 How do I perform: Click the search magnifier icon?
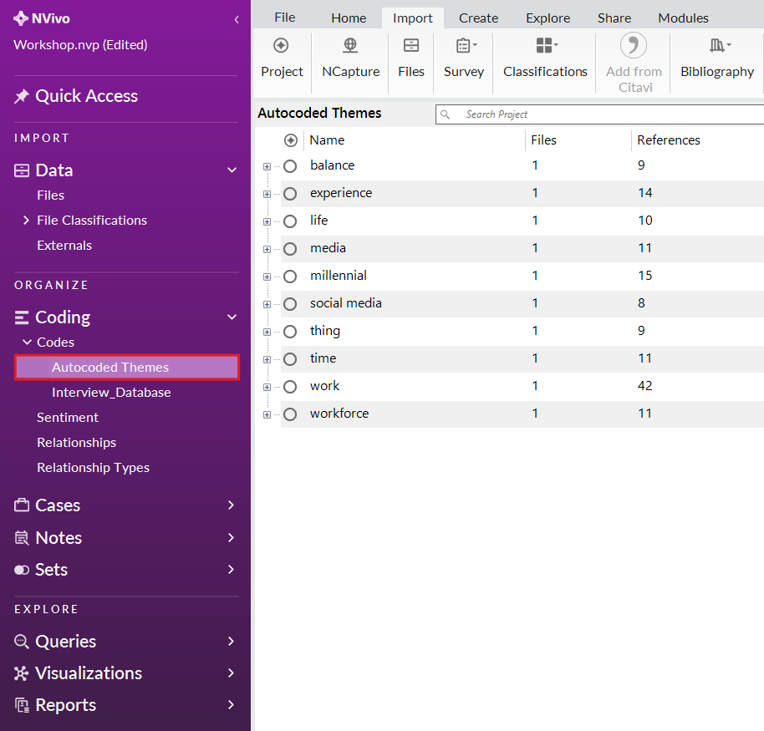point(445,114)
